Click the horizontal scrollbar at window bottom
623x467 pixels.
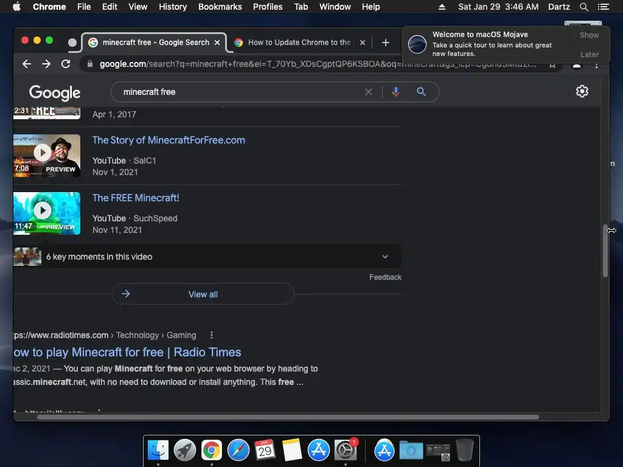tap(288, 417)
